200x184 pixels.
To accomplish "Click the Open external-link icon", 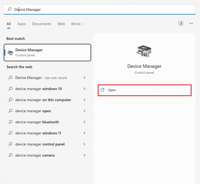I will pos(102,90).
